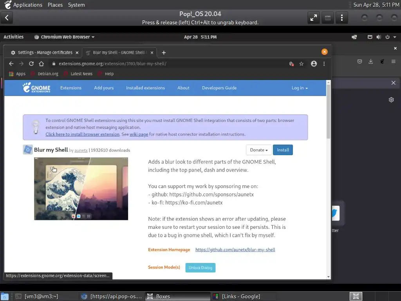Click the extension screenshot thumbnail
This screenshot has height=301, width=401.
tap(81, 189)
